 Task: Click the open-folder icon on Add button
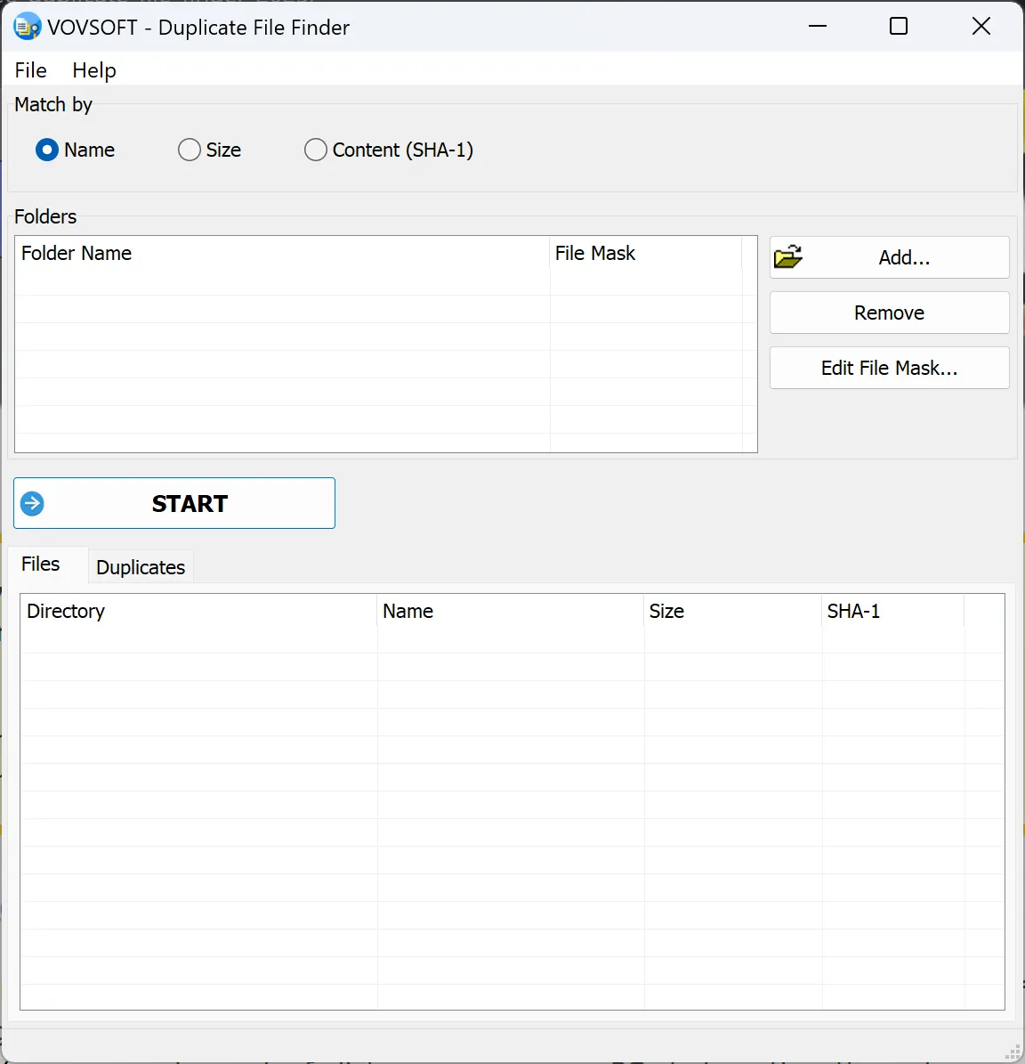pyautogui.click(x=788, y=257)
